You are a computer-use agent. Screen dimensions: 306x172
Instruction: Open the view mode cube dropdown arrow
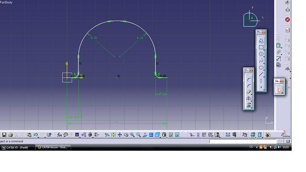coord(160,138)
